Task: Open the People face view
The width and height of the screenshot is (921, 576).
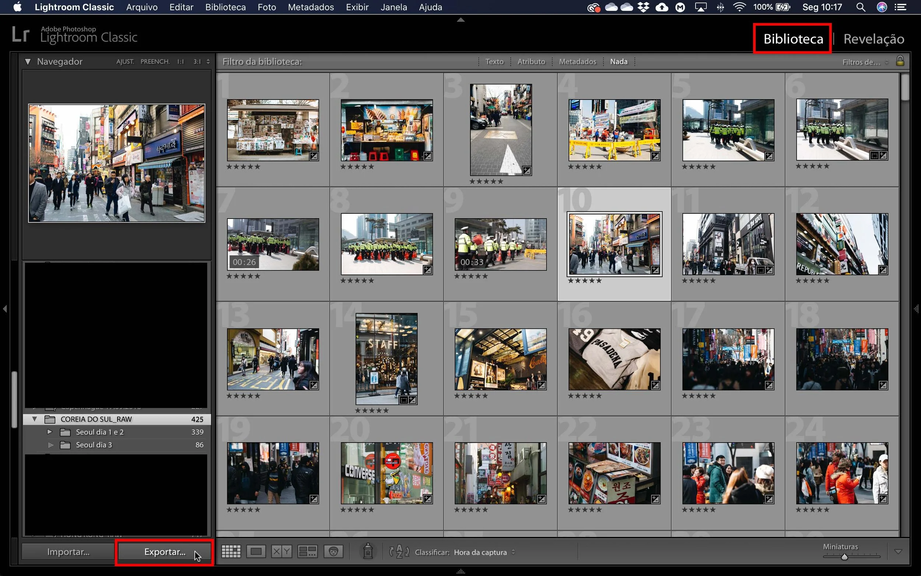Action: click(333, 551)
